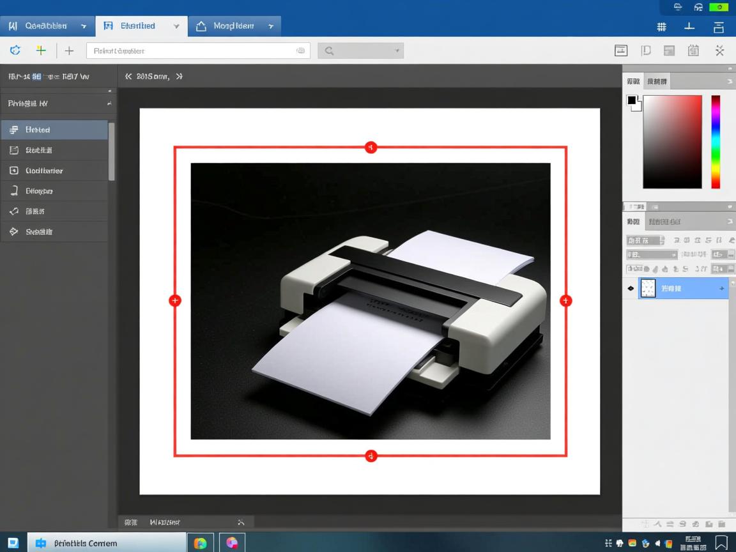Open the search dropdown with magnifier icon
Viewport: 736px width, 552px height.
click(x=360, y=50)
